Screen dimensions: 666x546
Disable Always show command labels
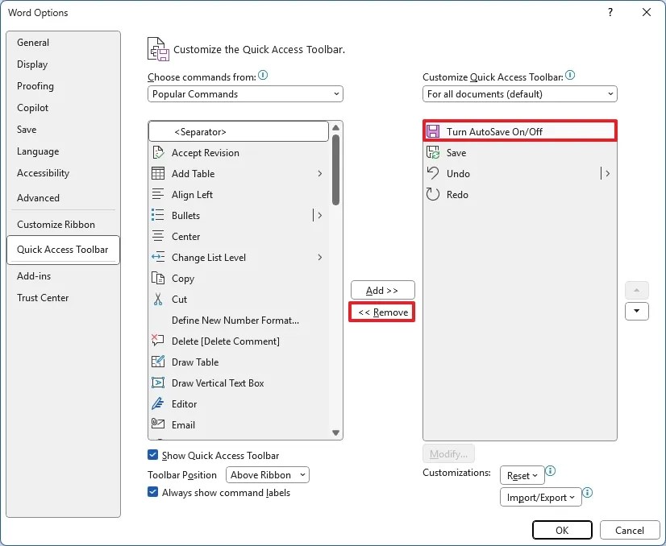coord(152,491)
